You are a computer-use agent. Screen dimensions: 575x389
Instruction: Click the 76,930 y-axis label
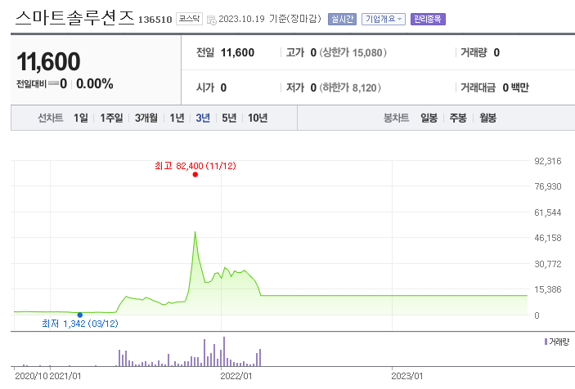(548, 187)
